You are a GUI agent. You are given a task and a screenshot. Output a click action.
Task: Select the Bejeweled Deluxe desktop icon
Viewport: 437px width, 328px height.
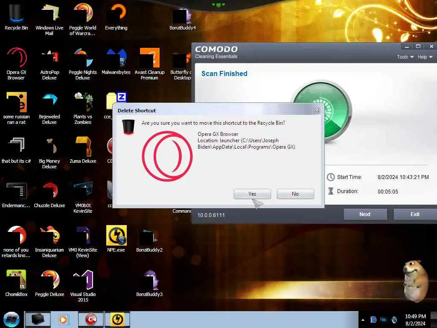pyautogui.click(x=50, y=108)
